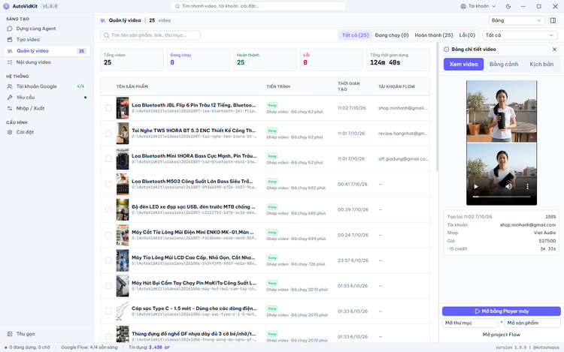Switch to Bảng cảnh tab
The height and width of the screenshot is (352, 564).
504,65
